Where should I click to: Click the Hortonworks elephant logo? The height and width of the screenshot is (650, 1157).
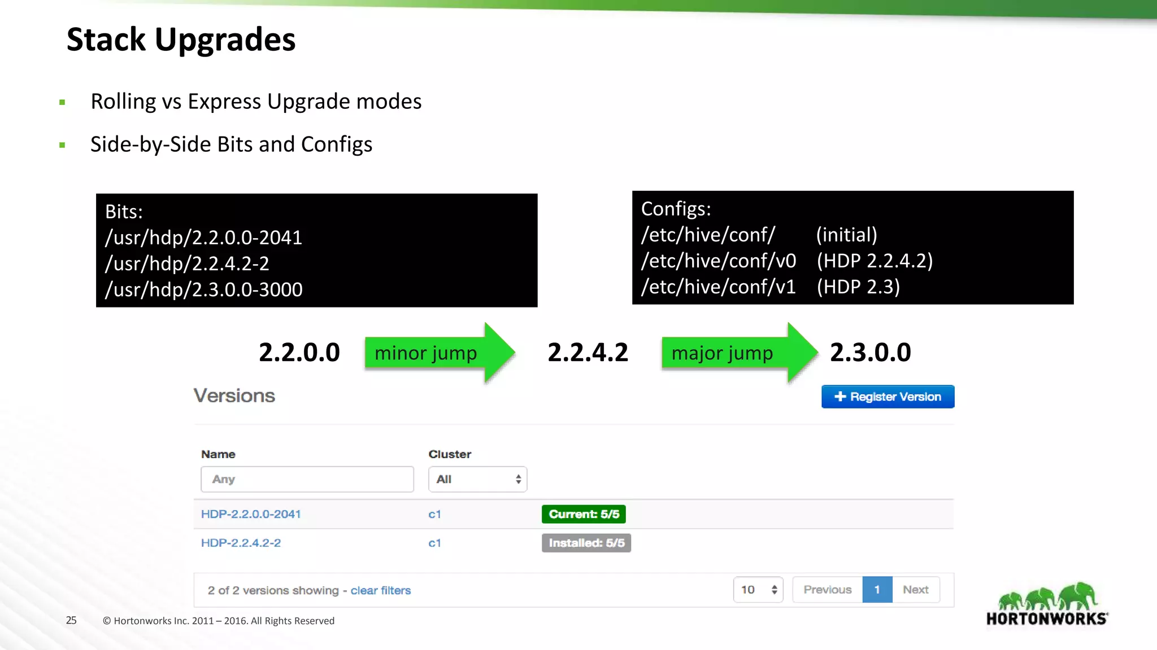pos(1047,604)
